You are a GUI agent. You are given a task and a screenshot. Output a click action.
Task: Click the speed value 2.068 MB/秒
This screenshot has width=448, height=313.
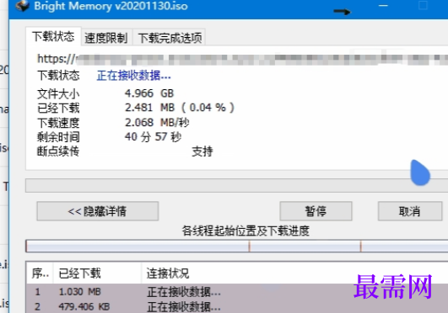157,122
